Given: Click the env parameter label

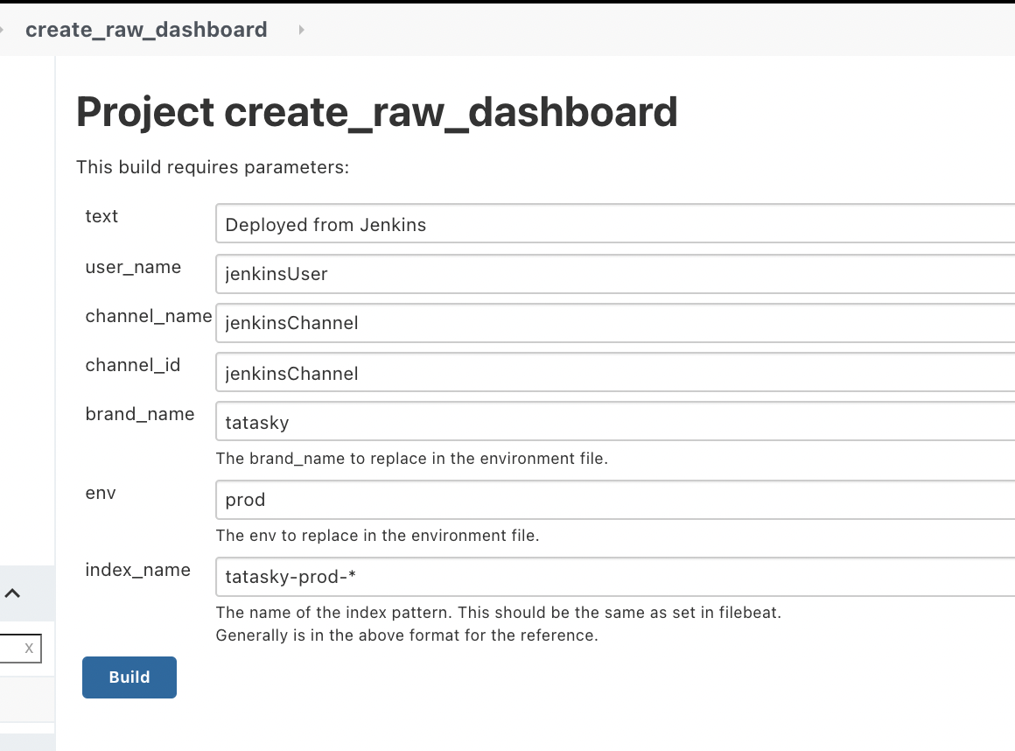Looking at the screenshot, I should (101, 493).
